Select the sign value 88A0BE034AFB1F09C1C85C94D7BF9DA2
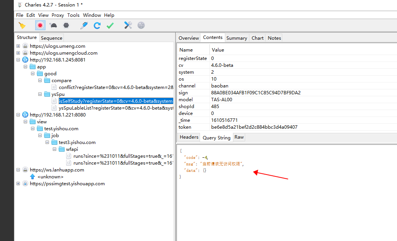397x241 pixels. click(x=256, y=92)
